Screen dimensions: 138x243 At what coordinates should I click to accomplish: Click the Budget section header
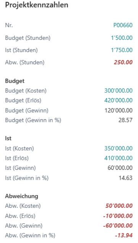tap(15, 81)
